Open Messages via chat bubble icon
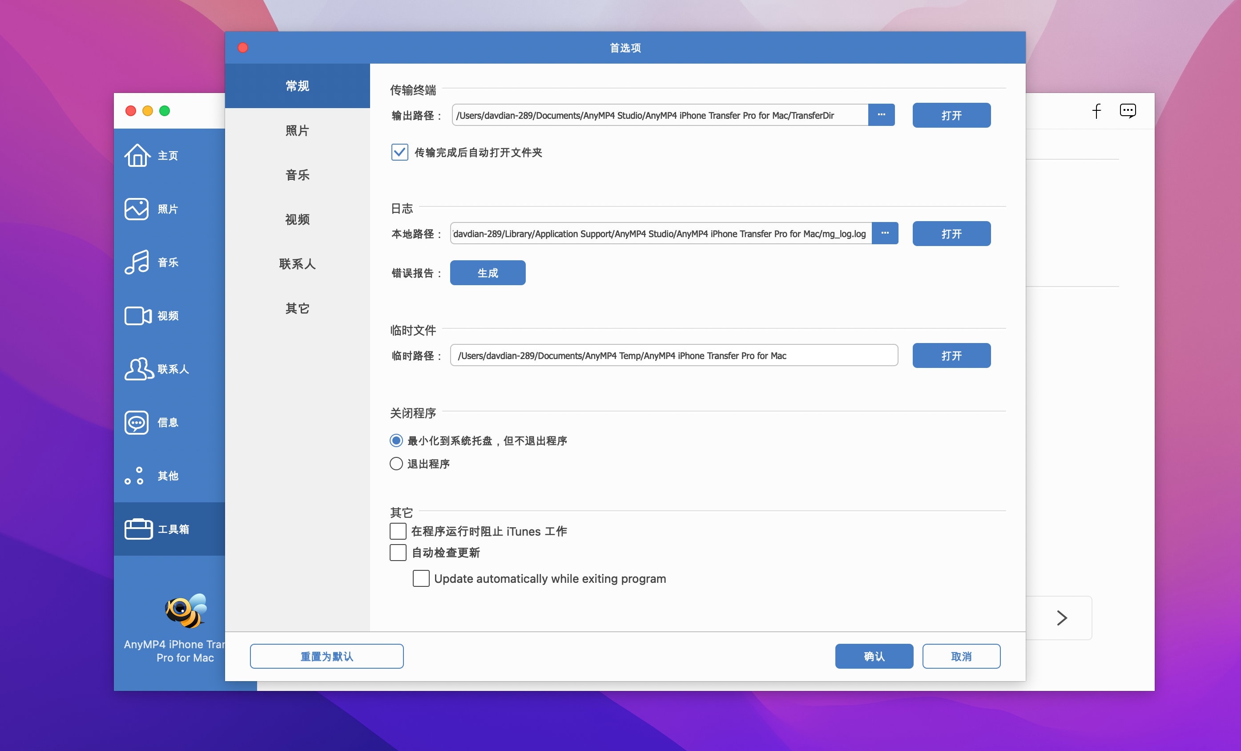The height and width of the screenshot is (751, 1241). tap(137, 422)
